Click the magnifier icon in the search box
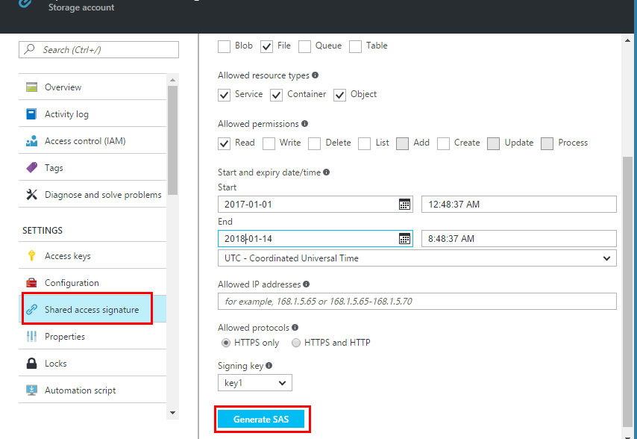Image resolution: width=637 pixels, height=439 pixels. pos(29,49)
